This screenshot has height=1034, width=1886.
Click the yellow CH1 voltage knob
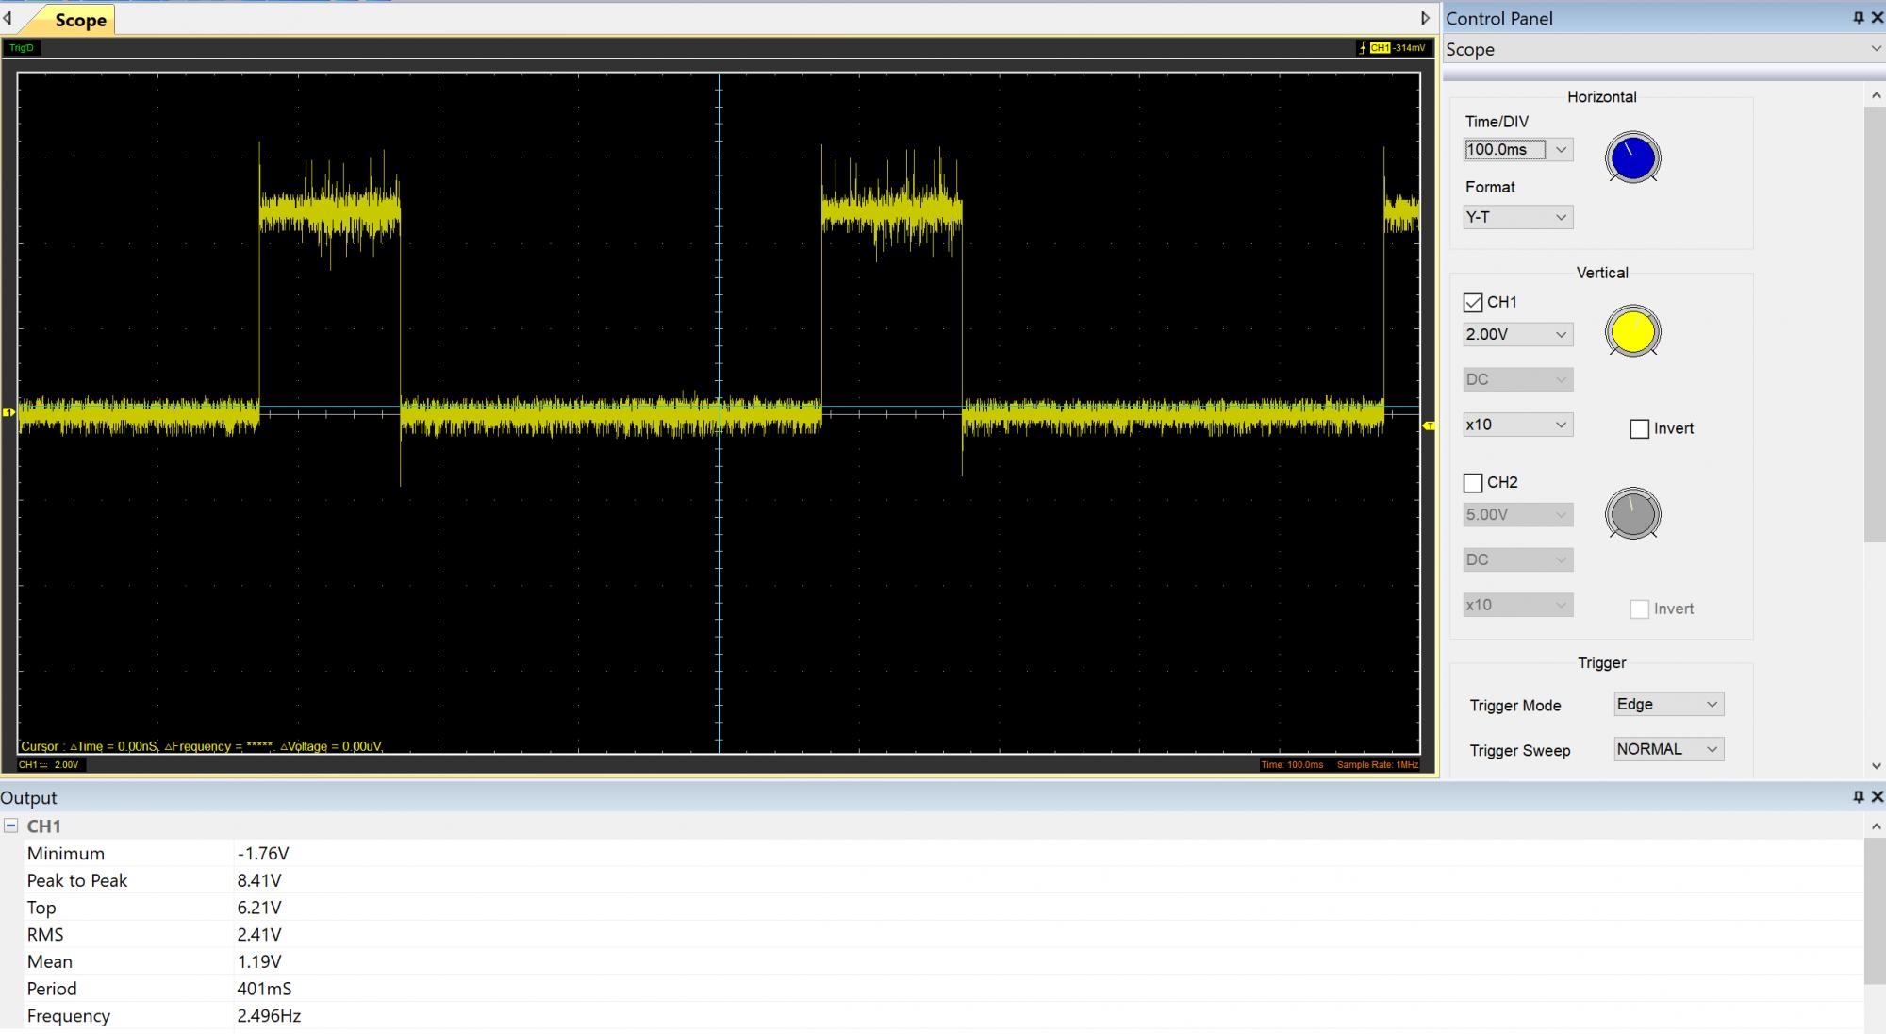(1632, 332)
